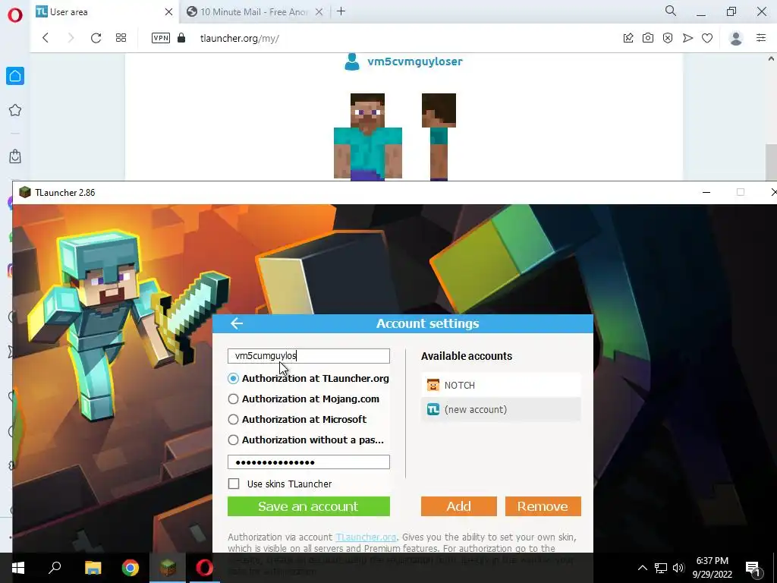The width and height of the screenshot is (777, 583).
Task: Enable Use skins TLauncher checkbox
Action: point(234,484)
